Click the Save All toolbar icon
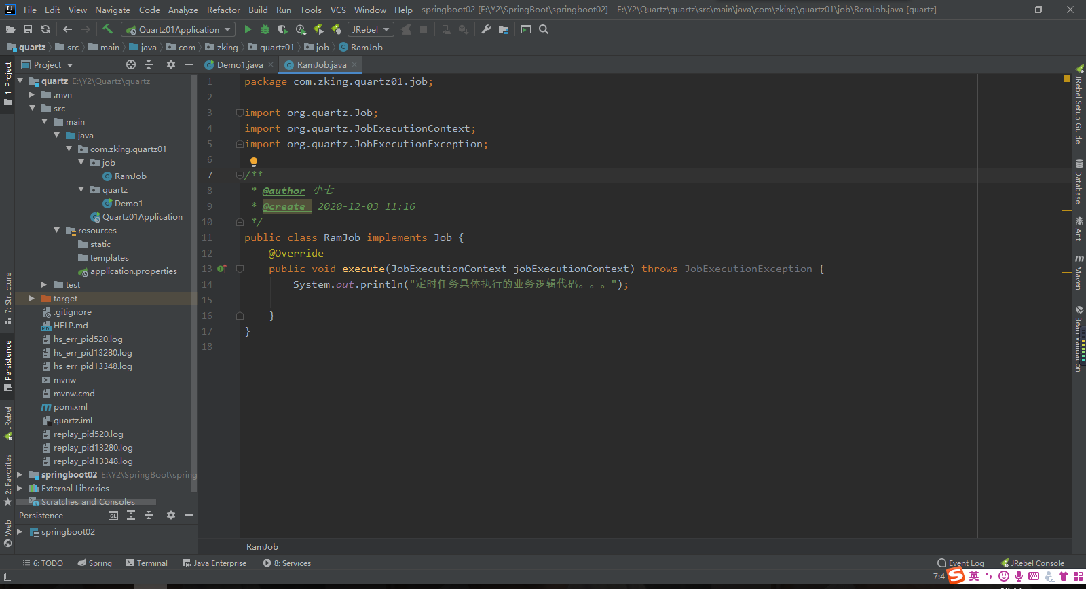Viewport: 1086px width, 589px height. point(28,29)
